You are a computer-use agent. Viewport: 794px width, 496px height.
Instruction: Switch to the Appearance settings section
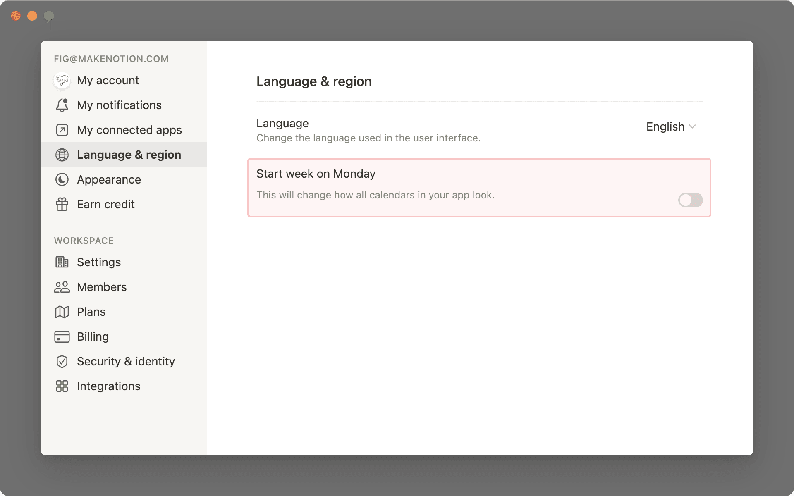[x=109, y=179]
